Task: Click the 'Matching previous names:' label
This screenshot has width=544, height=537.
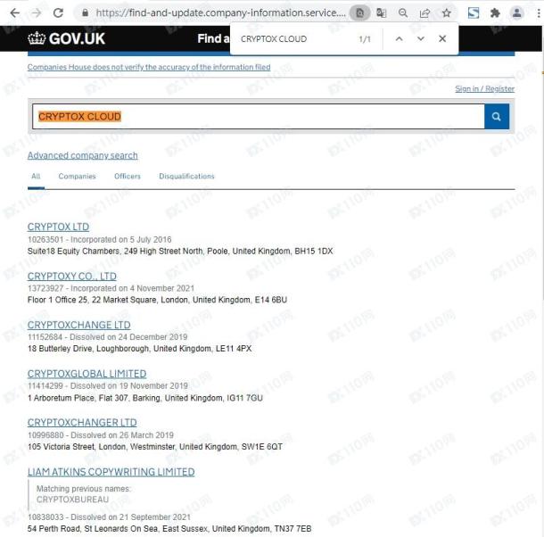Action: 84,489
